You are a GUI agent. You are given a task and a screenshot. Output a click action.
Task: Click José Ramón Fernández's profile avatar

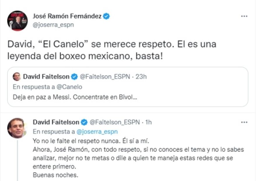click(x=17, y=20)
